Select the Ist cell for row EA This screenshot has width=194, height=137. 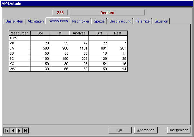pos(59,48)
